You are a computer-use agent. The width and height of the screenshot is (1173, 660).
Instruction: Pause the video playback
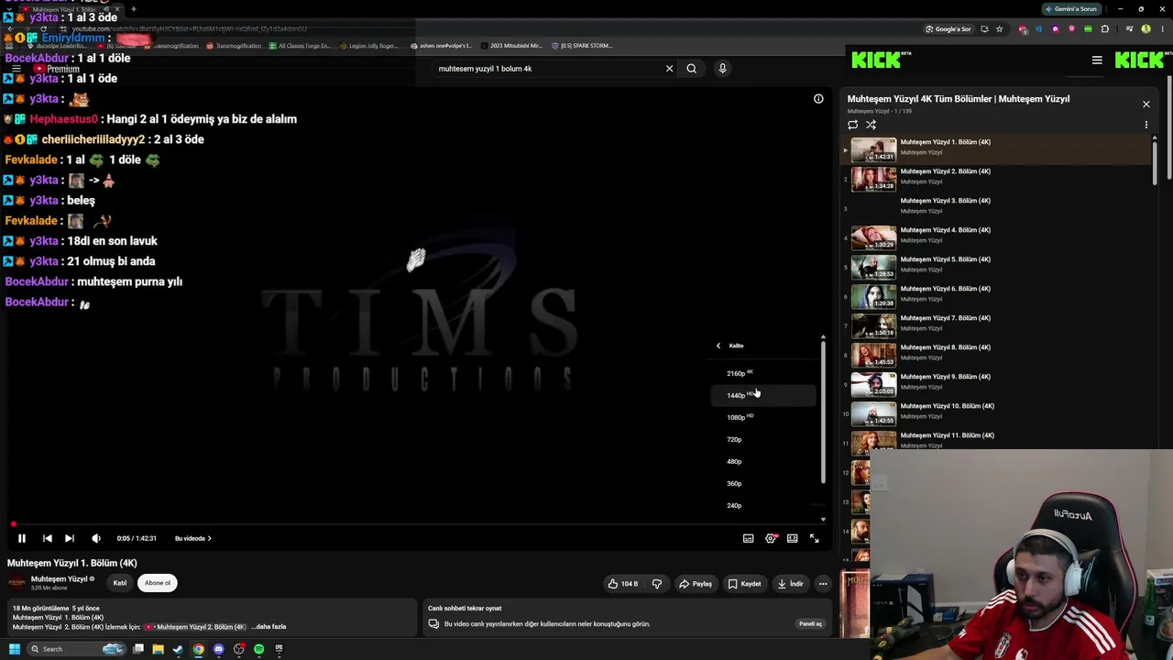[x=22, y=538]
